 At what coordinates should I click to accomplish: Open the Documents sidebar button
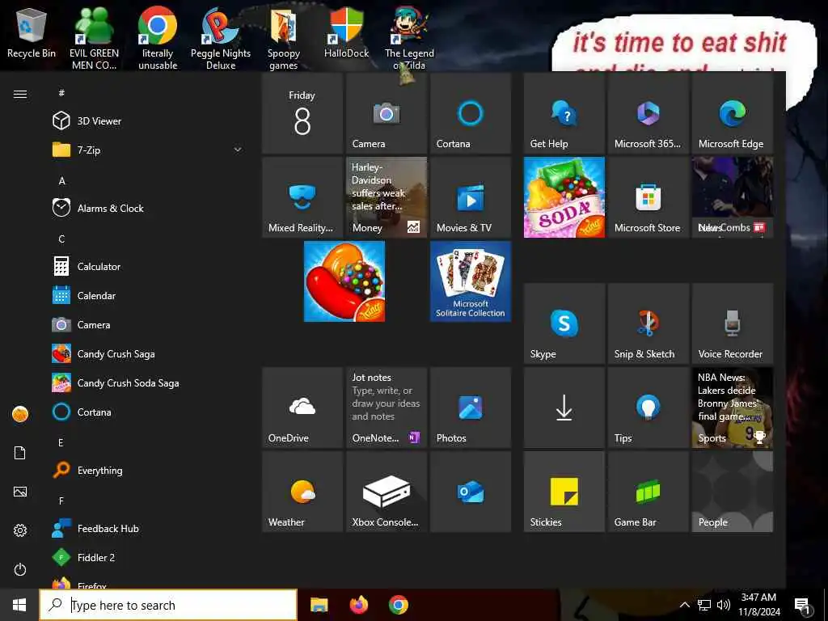pos(20,453)
